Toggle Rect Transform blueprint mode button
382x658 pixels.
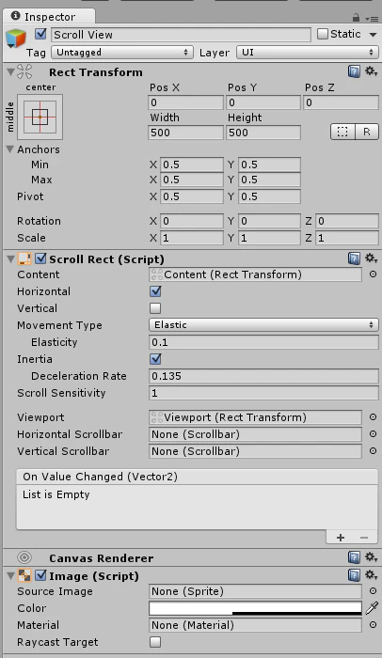point(342,132)
